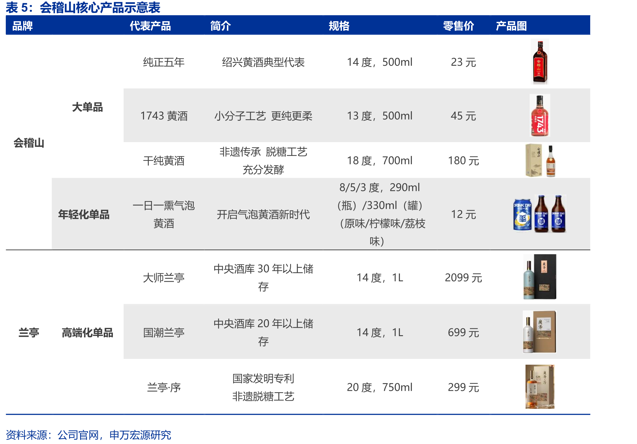Click the 14 度，1L spec in 大师兰亭 row

(x=380, y=278)
